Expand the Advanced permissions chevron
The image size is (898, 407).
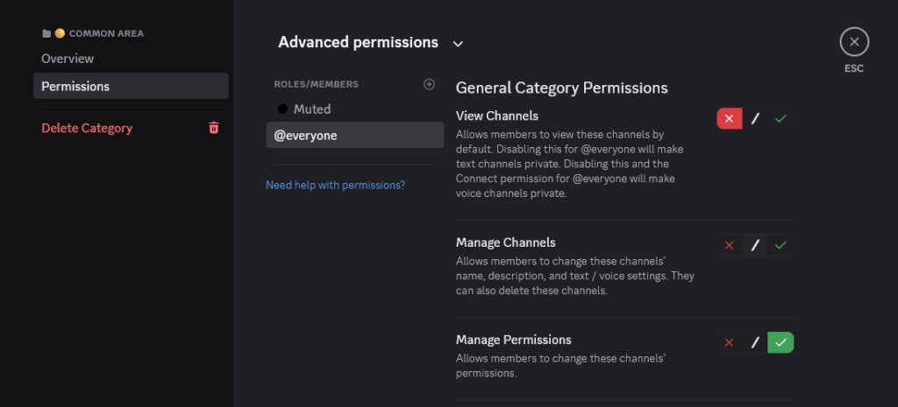coord(458,43)
